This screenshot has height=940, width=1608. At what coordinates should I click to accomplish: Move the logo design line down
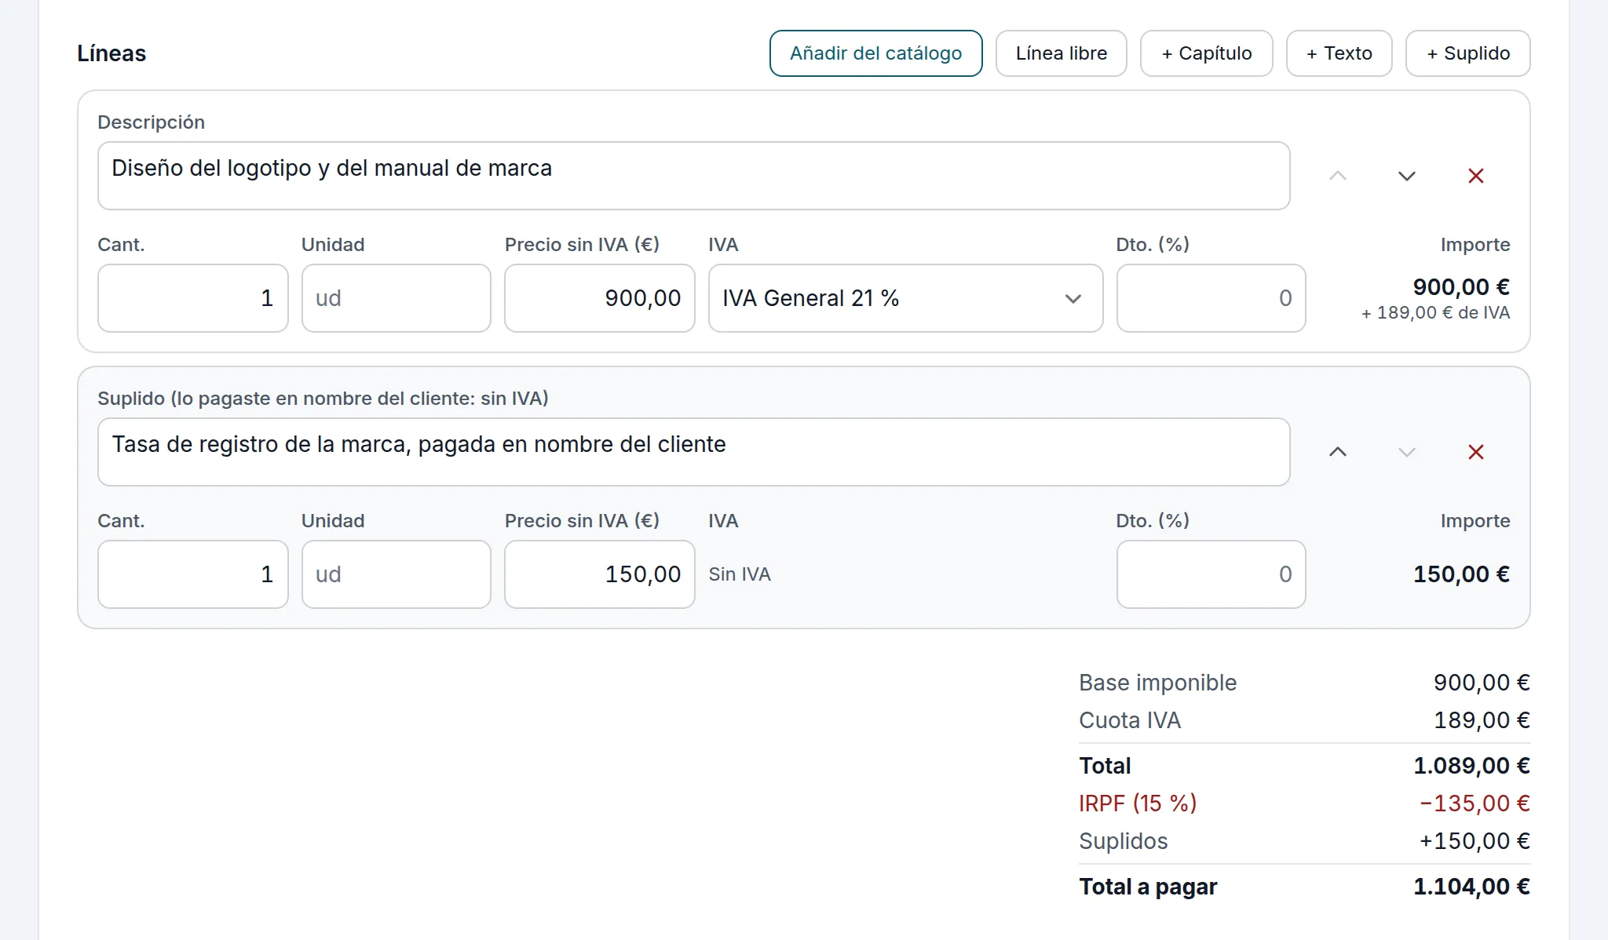1407,176
